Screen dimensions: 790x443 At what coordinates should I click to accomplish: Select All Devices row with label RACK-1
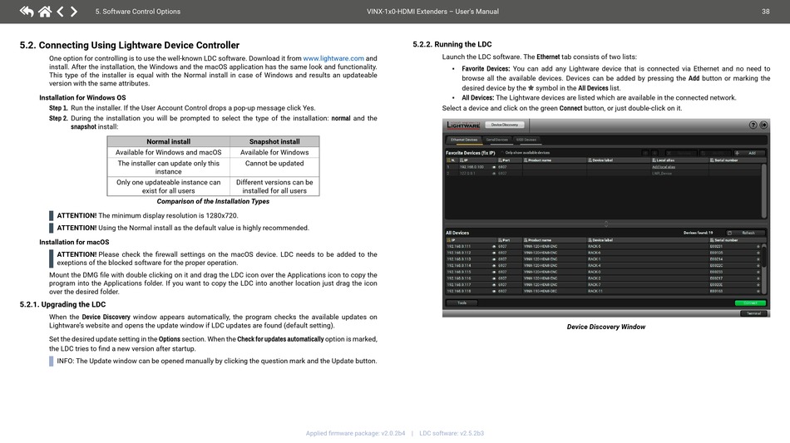click(603, 259)
